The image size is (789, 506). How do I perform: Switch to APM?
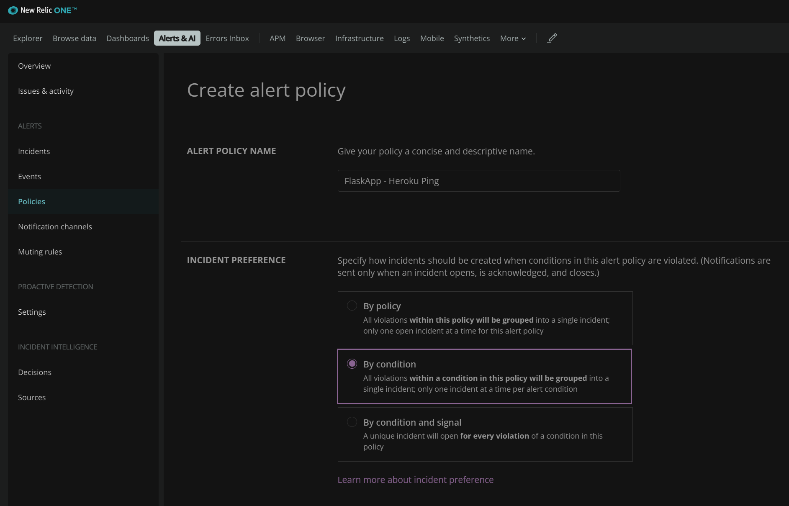pyautogui.click(x=278, y=38)
